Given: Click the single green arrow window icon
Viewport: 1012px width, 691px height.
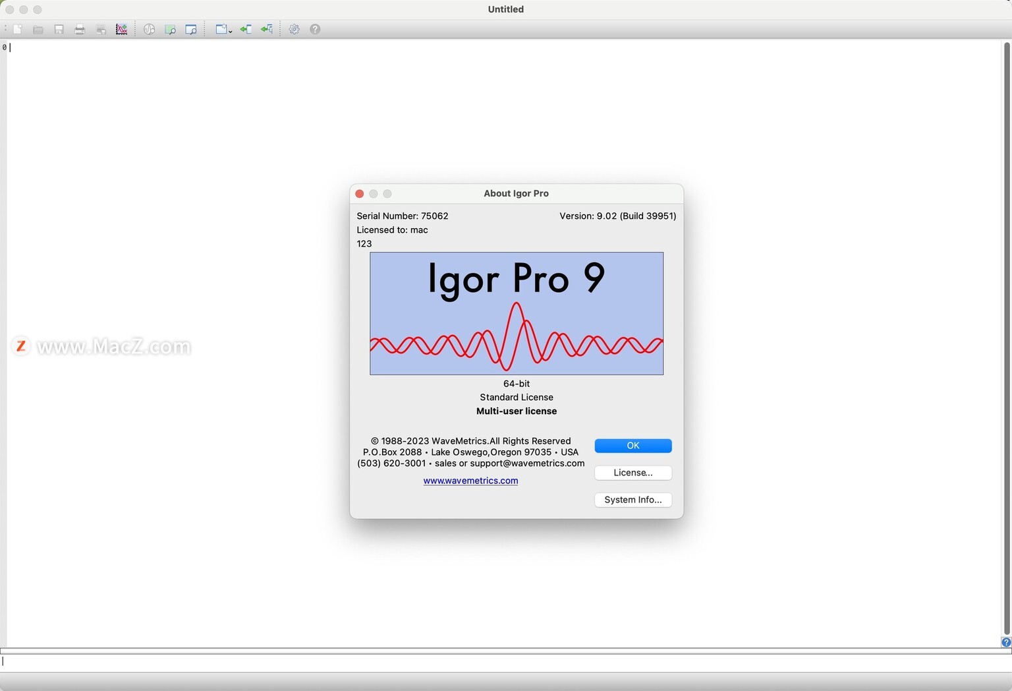Looking at the screenshot, I should point(246,30).
